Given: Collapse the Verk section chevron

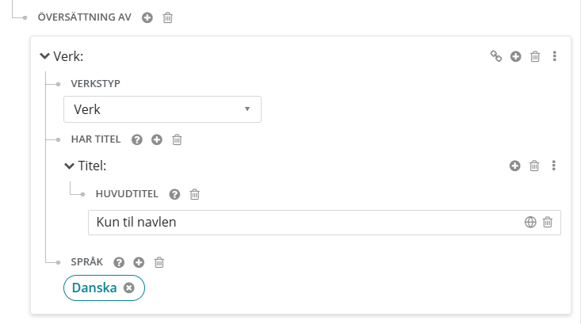Looking at the screenshot, I should click(x=44, y=56).
